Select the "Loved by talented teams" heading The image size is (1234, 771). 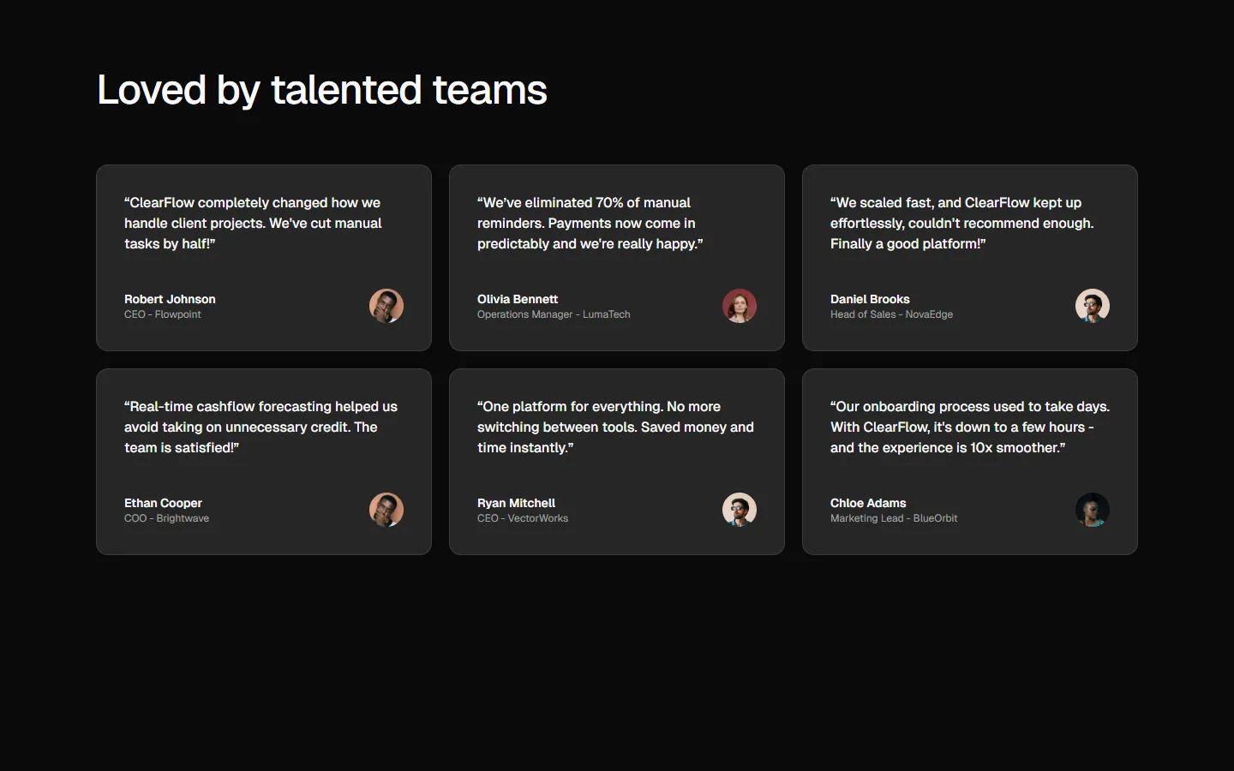322,90
